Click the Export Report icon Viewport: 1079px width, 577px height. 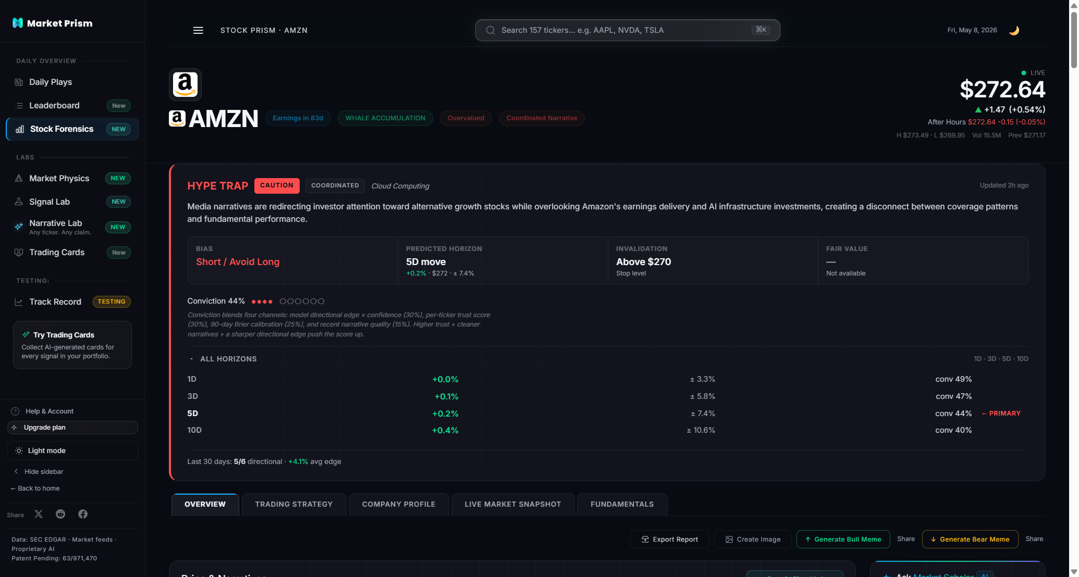coord(645,540)
